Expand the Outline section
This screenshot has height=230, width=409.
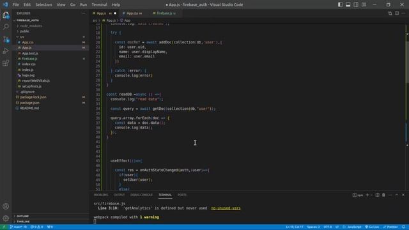50,216
